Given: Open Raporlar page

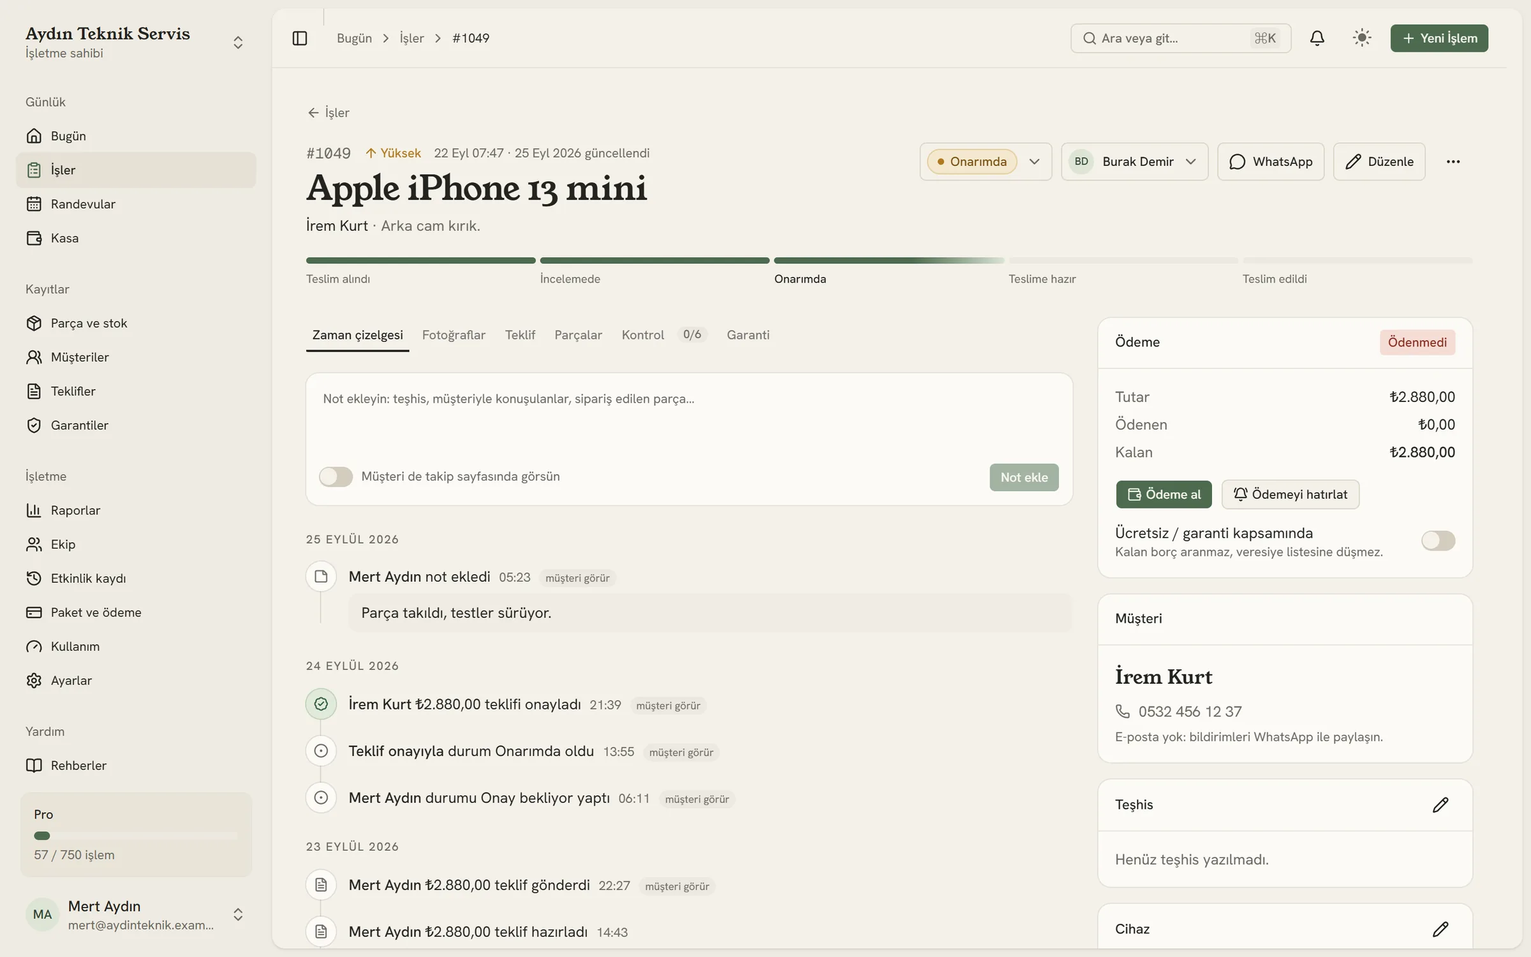Looking at the screenshot, I should pos(136,510).
